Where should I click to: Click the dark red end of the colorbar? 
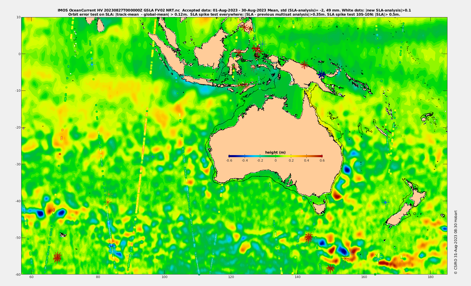tap(321, 156)
